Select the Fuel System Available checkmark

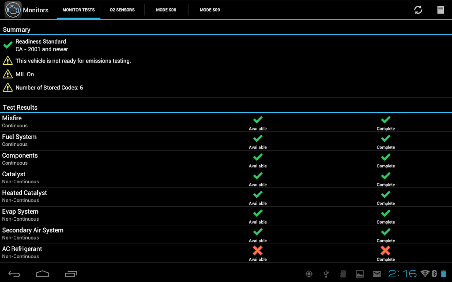pos(258,138)
